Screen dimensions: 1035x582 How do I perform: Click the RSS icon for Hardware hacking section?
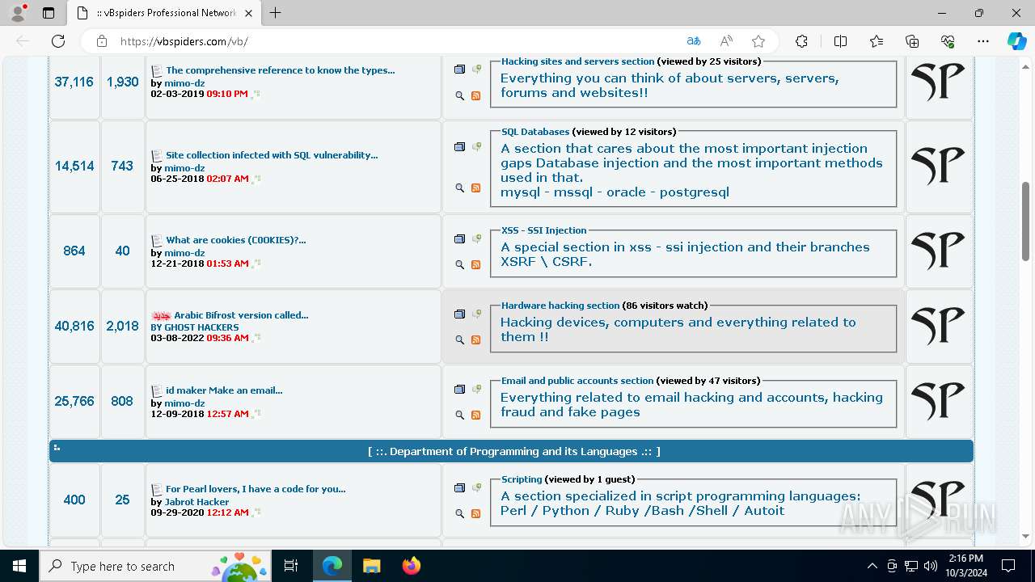475,339
